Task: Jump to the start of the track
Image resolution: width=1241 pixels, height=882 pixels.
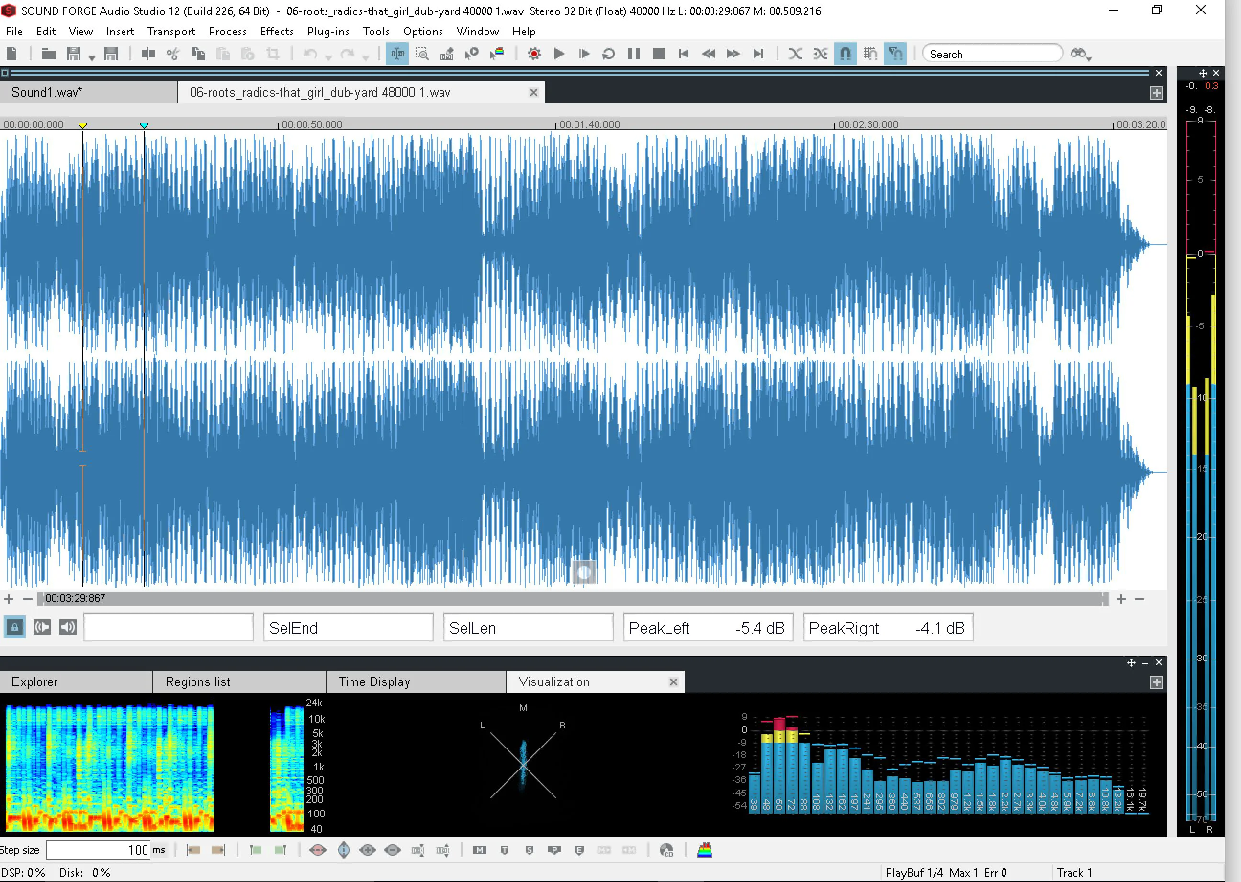Action: click(683, 54)
